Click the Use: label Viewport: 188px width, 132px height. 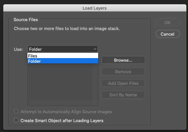[x=19, y=49]
